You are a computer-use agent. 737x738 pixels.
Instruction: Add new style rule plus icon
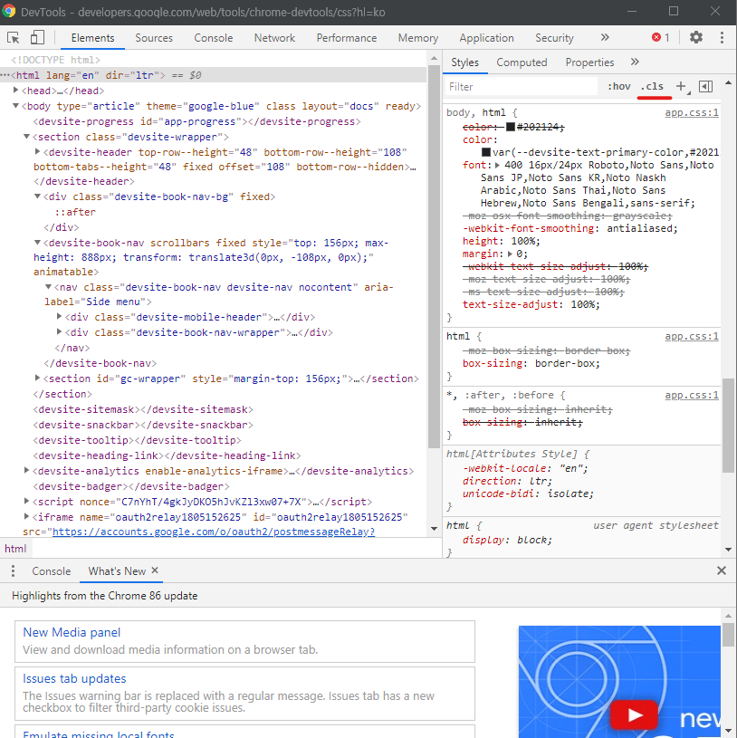point(681,86)
